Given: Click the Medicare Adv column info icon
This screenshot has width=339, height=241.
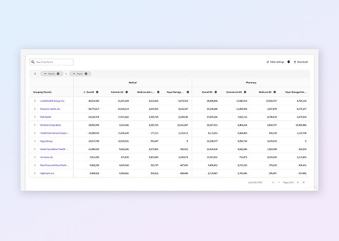Looking at the screenshot, I should (157, 92).
